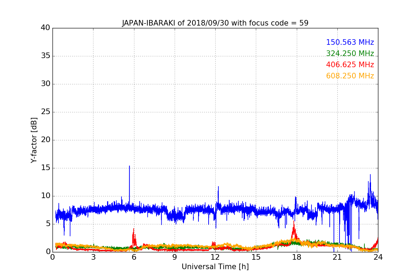Click y-axis tick label 35
Screen dimensions: 420x280
click(x=45, y=56)
